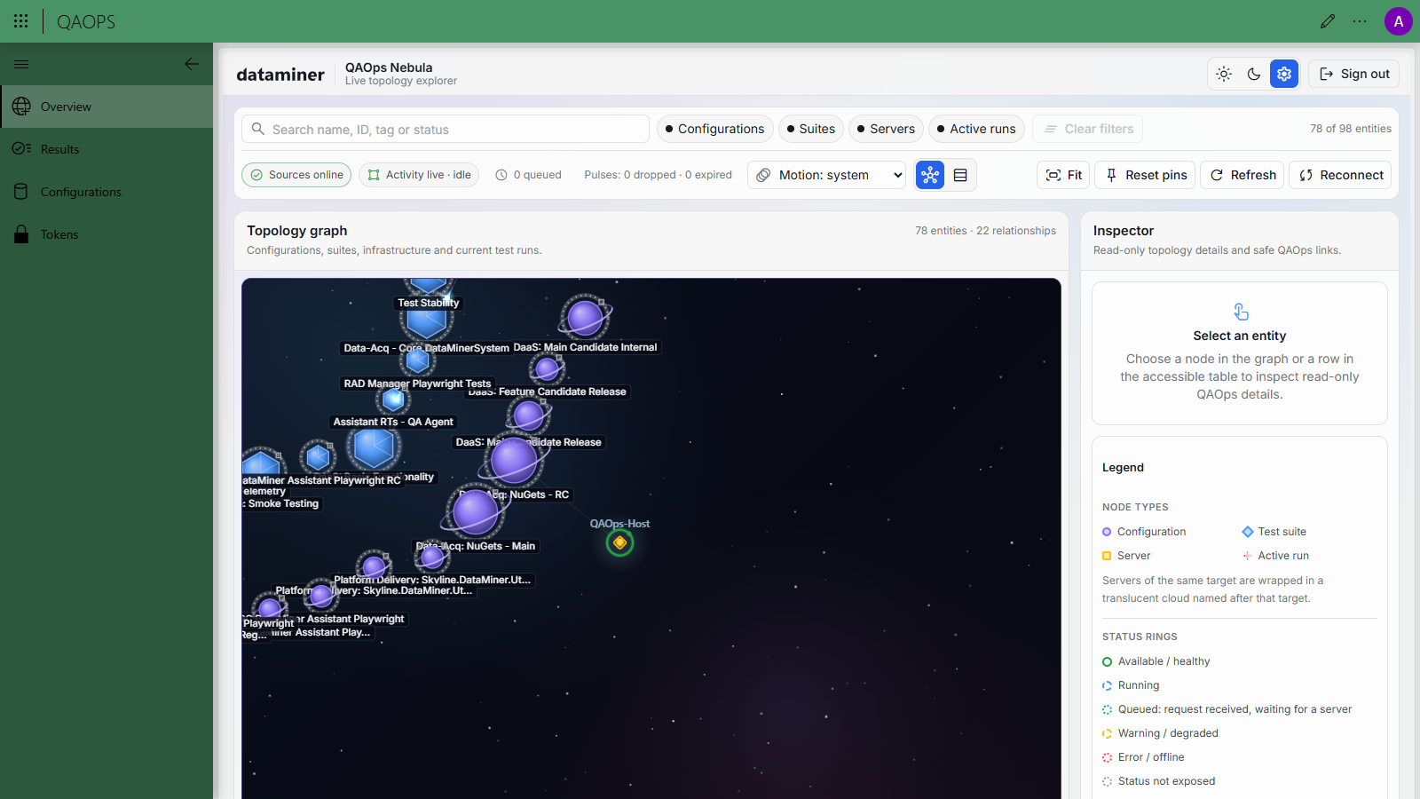Viewport: 1420px width, 799px height.
Task: Click the pencil edit icon in header
Action: click(x=1328, y=21)
